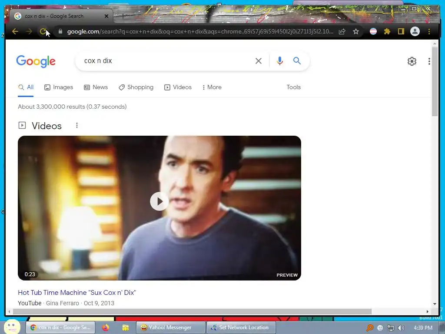Viewport: 445px width, 334px height.
Task: Close the 'cox n dix' browser tab
Action: click(106, 16)
